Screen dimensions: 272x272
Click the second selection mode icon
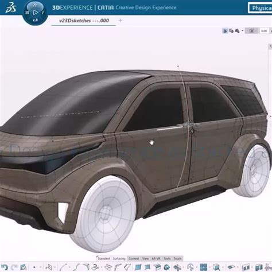[231, 31]
